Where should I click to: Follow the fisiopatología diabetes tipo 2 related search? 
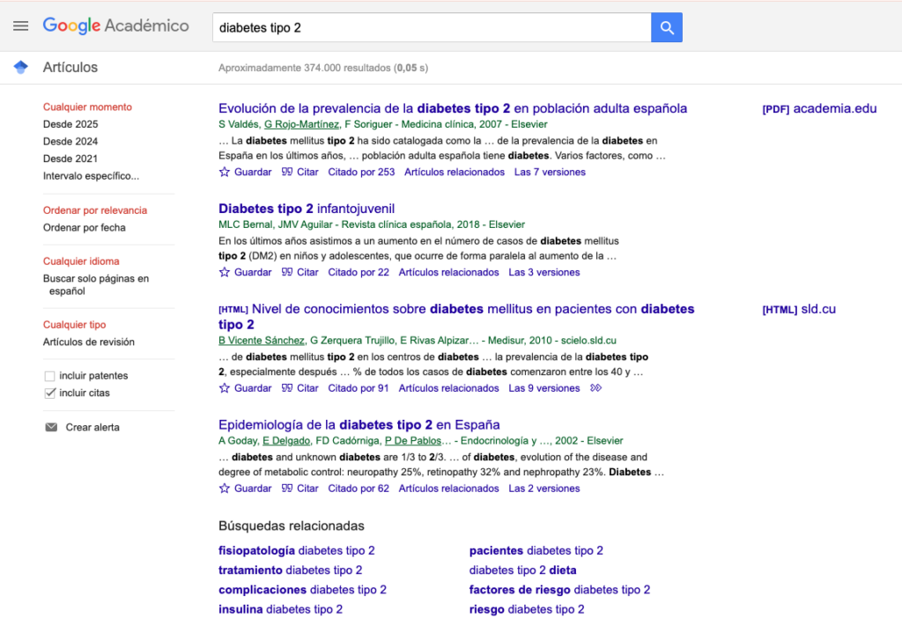click(296, 550)
